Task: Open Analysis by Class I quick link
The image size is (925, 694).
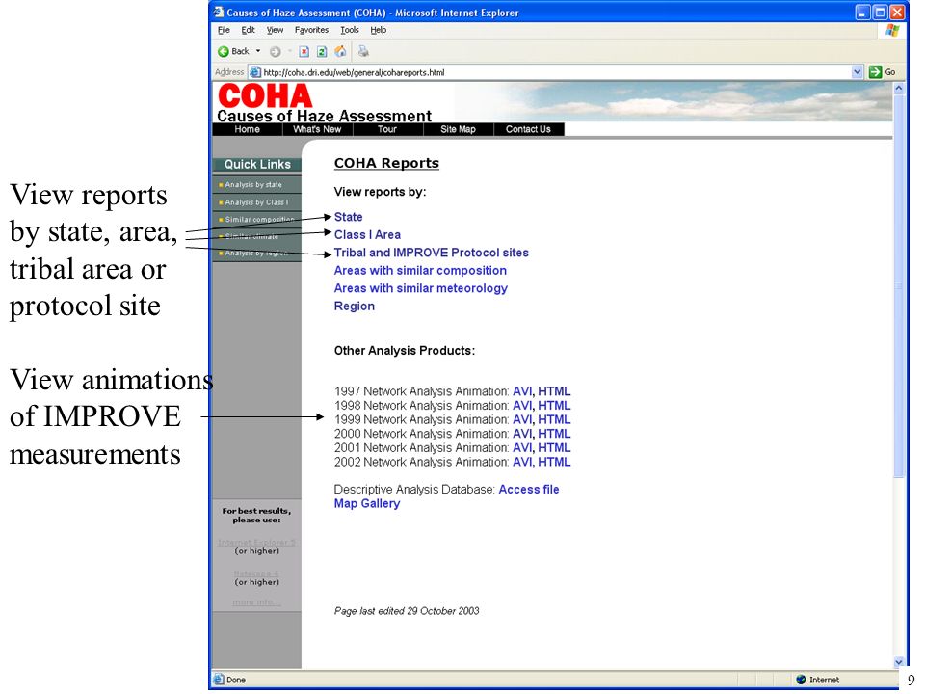Action: pos(256,202)
